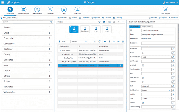Open the Tests module icon
The image size is (179, 112).
(64, 9)
